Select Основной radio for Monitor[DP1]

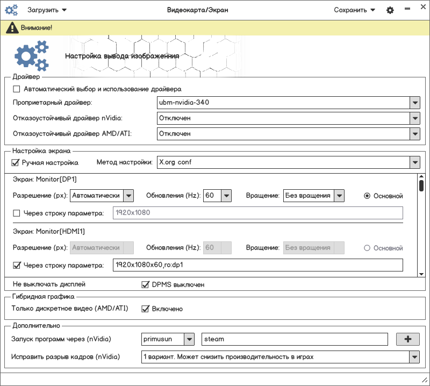pyautogui.click(x=367, y=196)
